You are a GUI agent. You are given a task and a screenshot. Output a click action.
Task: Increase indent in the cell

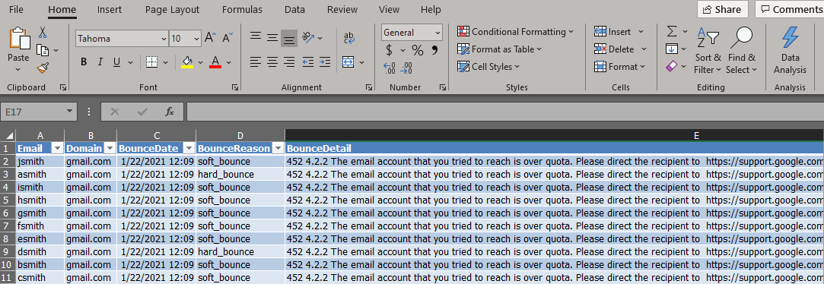[325, 62]
